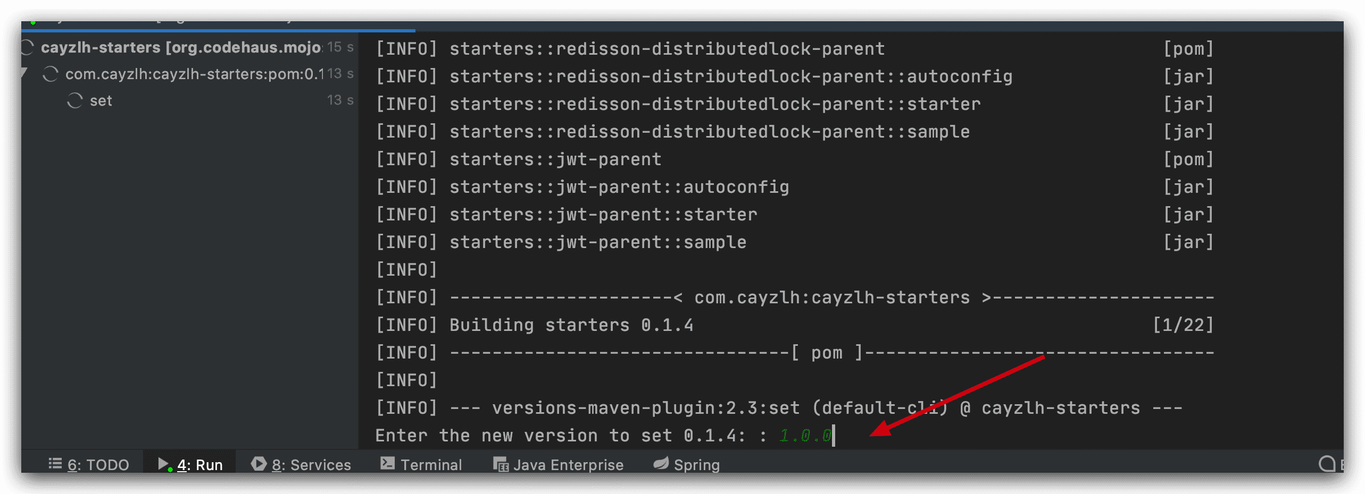1365x494 pixels.
Task: Click the Services icon in bottom bar
Action: (x=259, y=464)
